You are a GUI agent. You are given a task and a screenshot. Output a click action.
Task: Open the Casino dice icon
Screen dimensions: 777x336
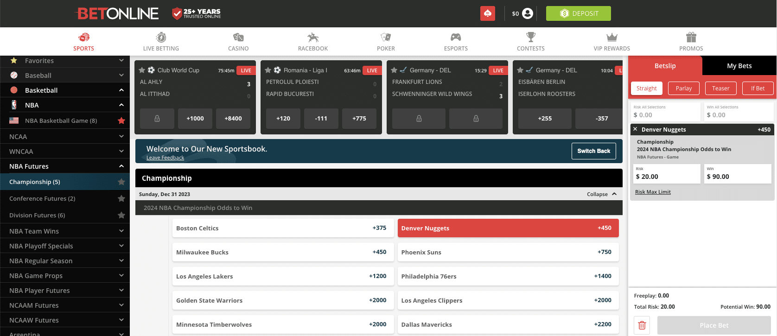238,37
